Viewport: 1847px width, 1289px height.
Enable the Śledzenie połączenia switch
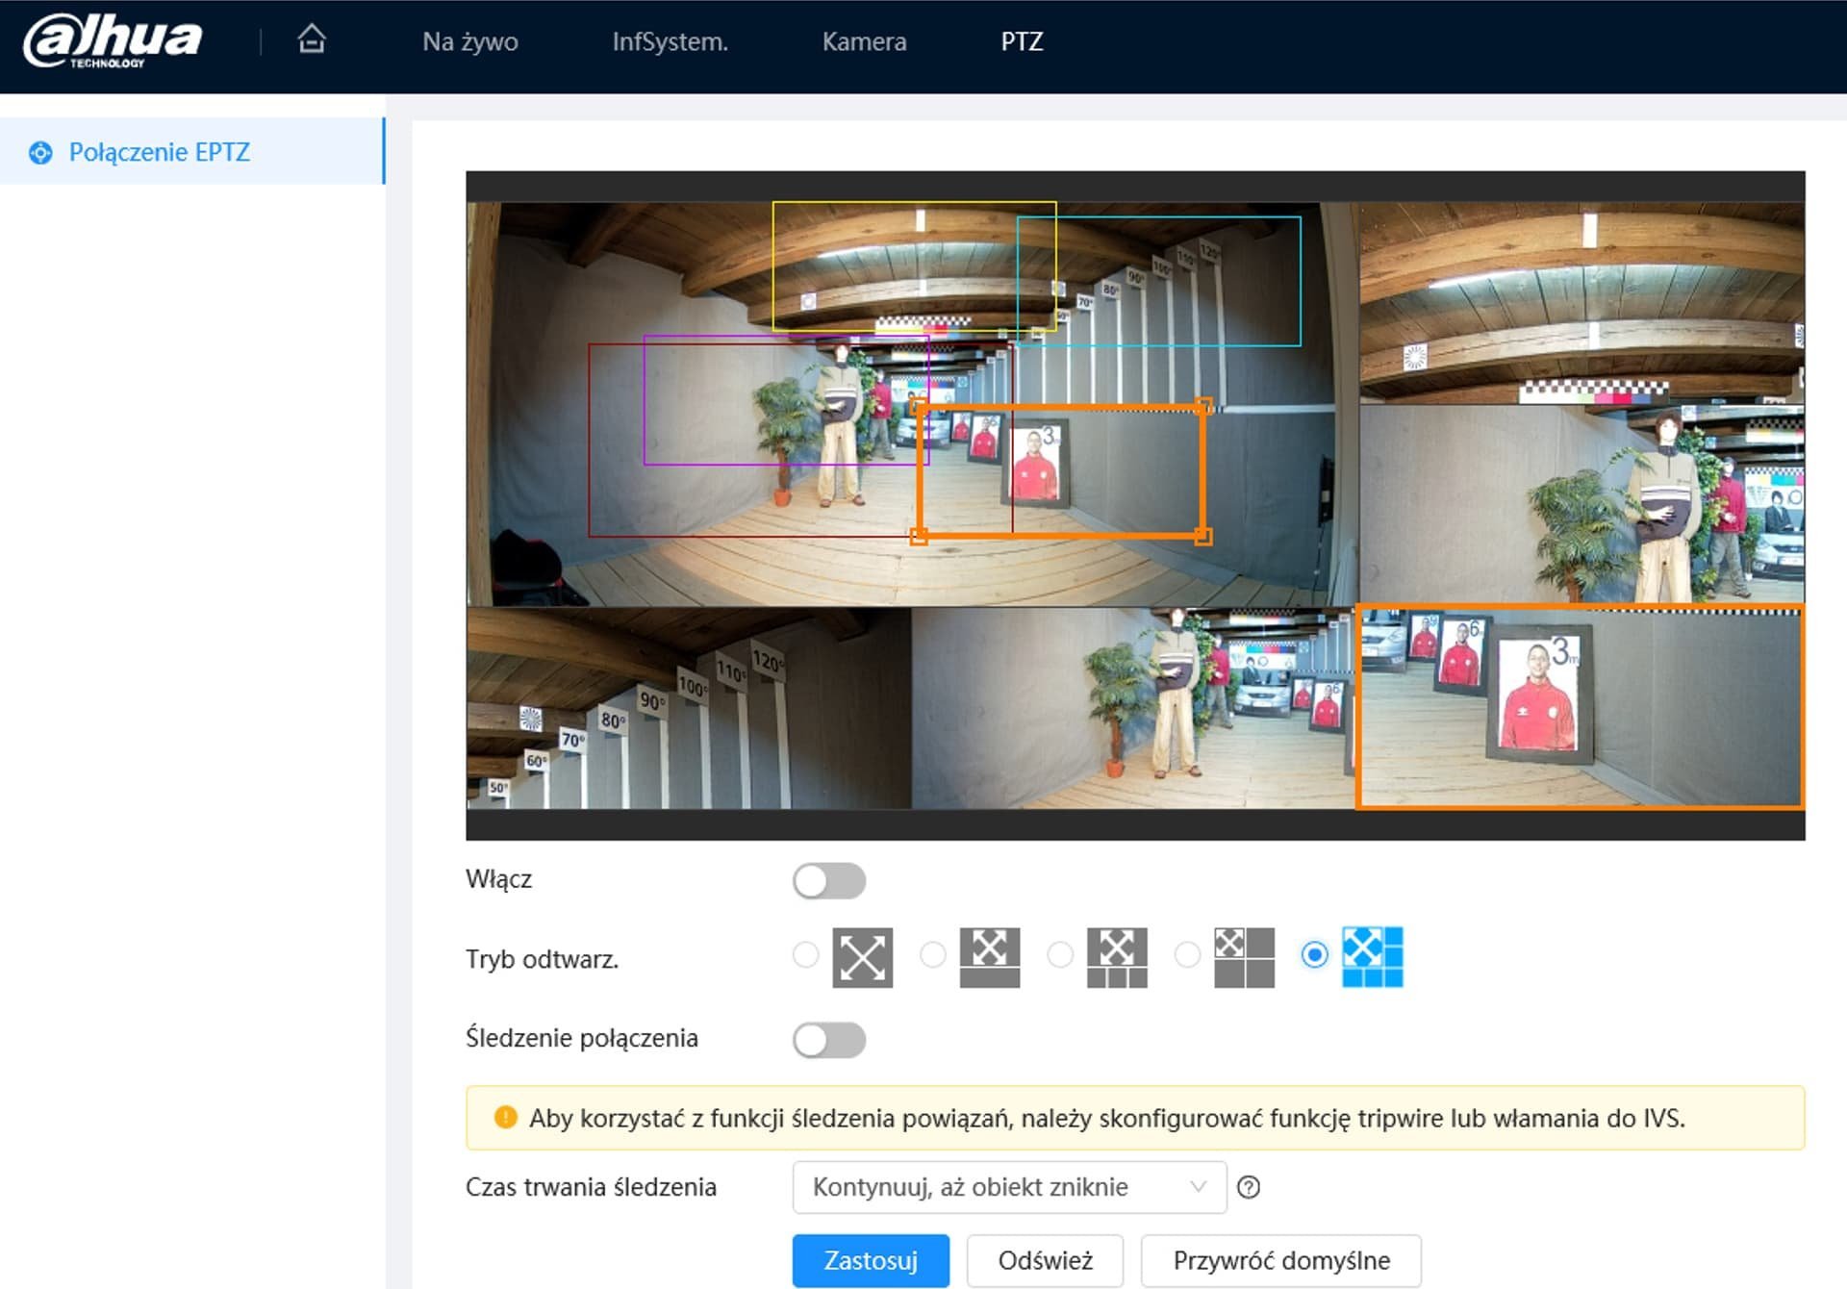point(828,1039)
